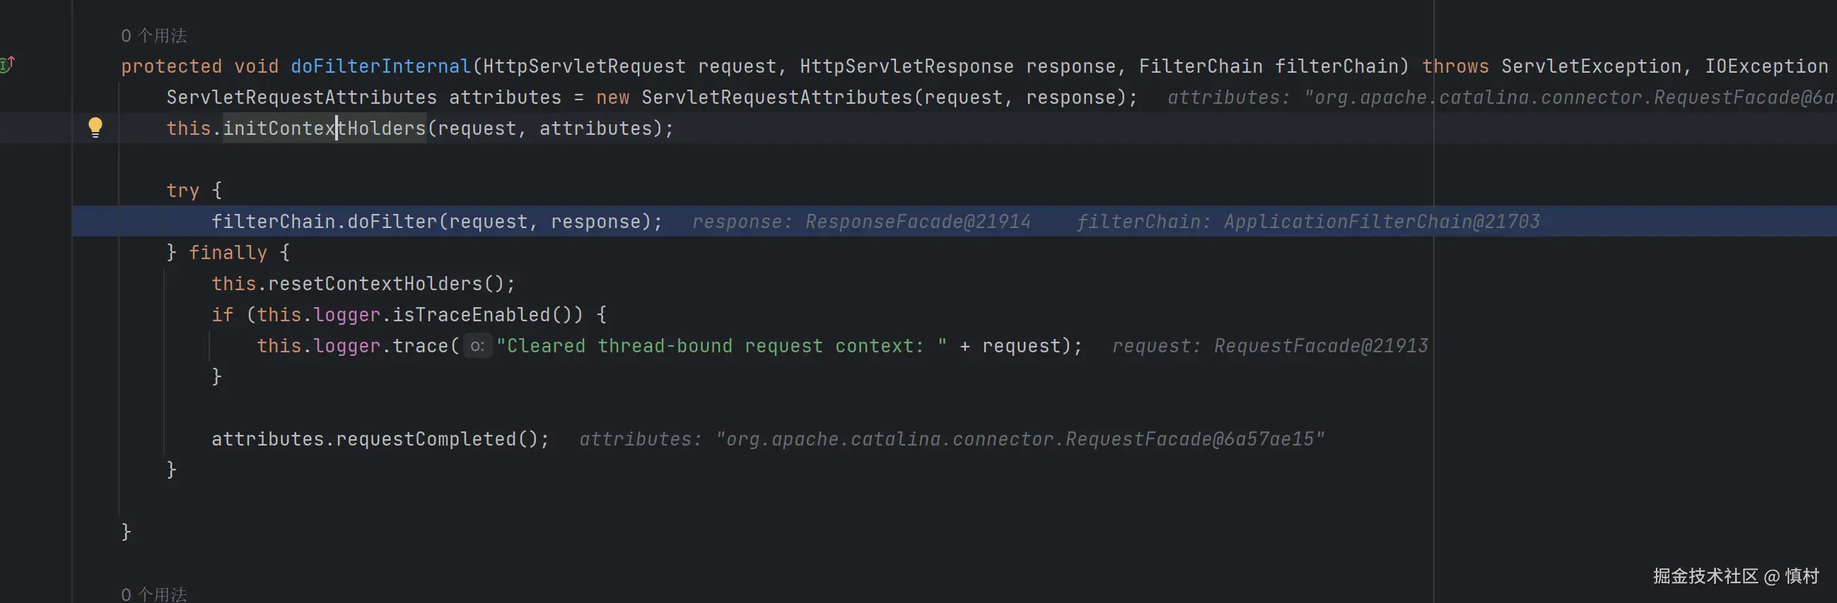Image resolution: width=1837 pixels, height=603 pixels.
Task: Click the inline debug value ResponseFacade@21914
Action: (917, 222)
